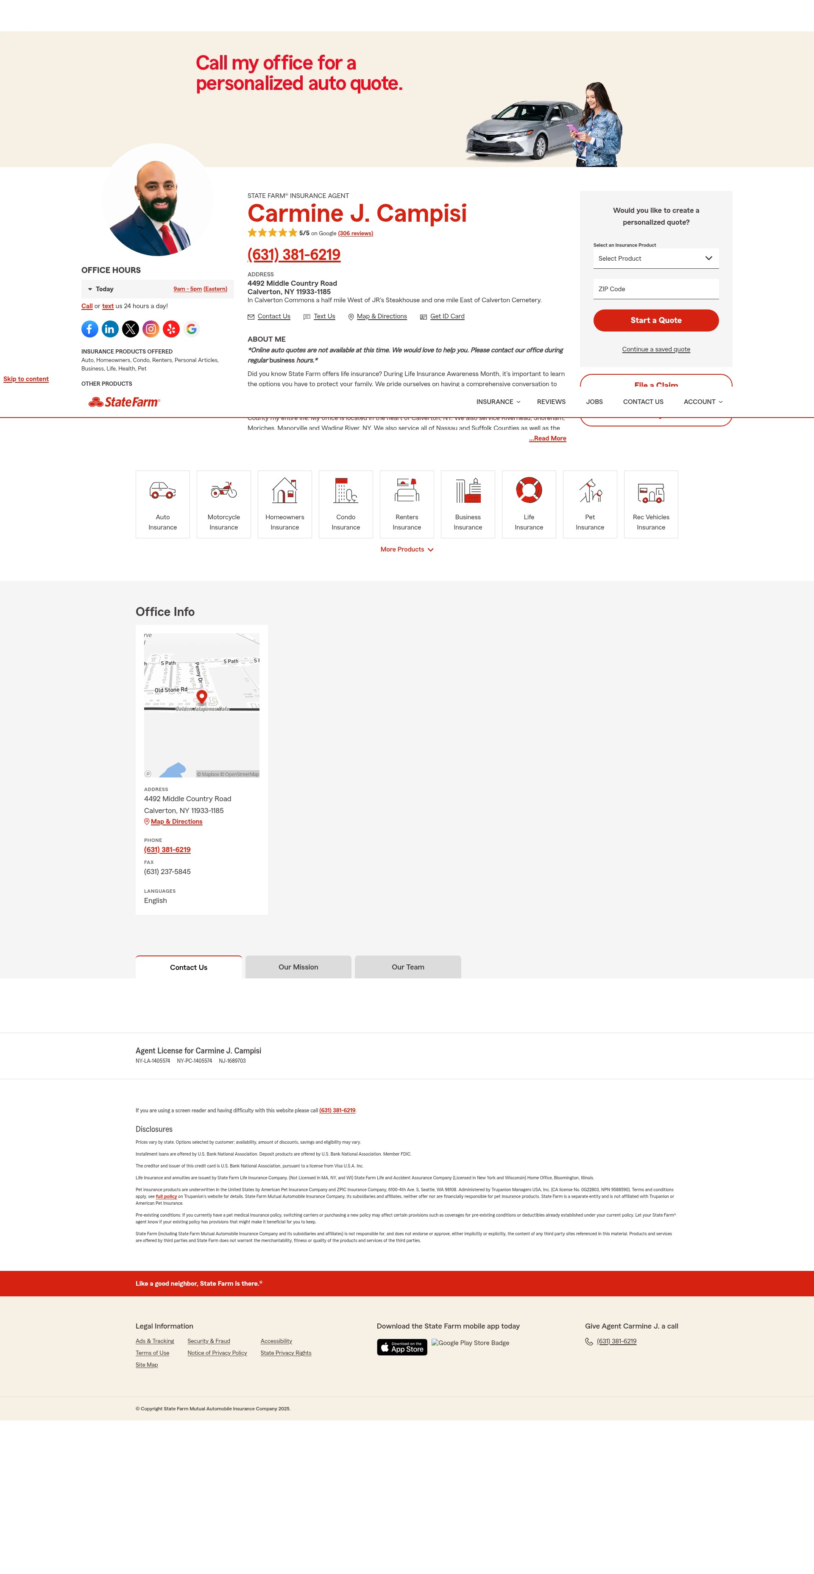Image resolution: width=814 pixels, height=1574 pixels.
Task: Open REVIEWS in the navigation bar
Action: [551, 402]
